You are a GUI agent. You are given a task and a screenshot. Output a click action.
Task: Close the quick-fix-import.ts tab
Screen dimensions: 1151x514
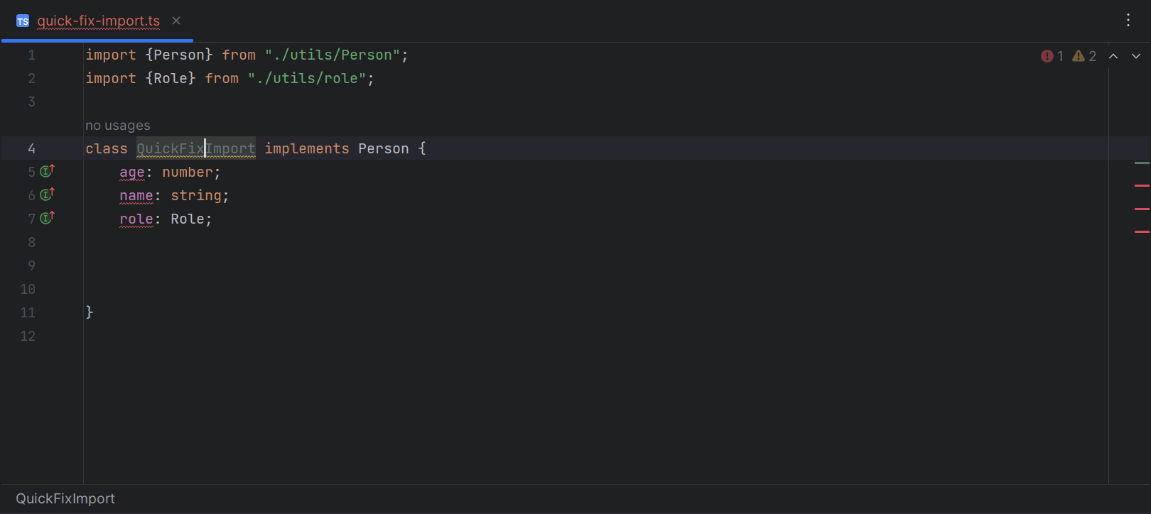tap(176, 21)
